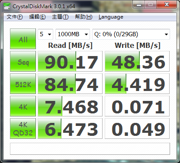Click the Write [MB/s] column header

pos(138,45)
